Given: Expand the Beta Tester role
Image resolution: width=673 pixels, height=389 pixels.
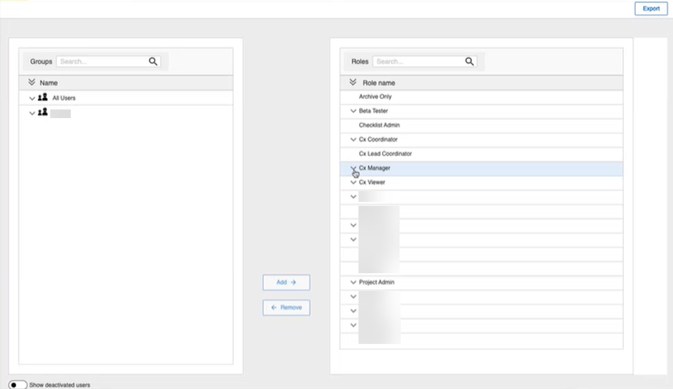Looking at the screenshot, I should coord(353,111).
